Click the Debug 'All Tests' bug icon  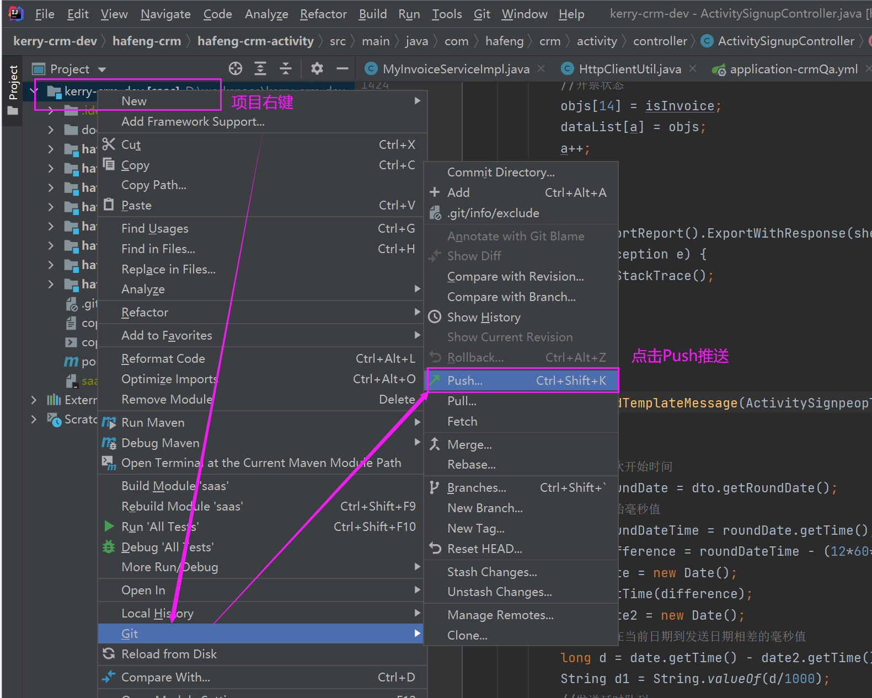(x=109, y=546)
